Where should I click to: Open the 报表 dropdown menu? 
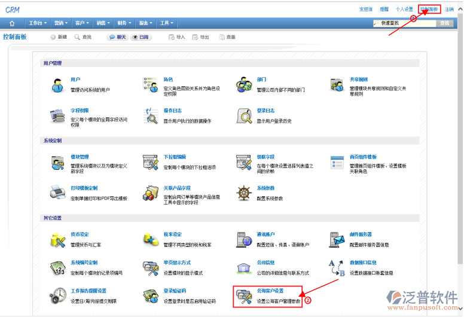tap(145, 23)
